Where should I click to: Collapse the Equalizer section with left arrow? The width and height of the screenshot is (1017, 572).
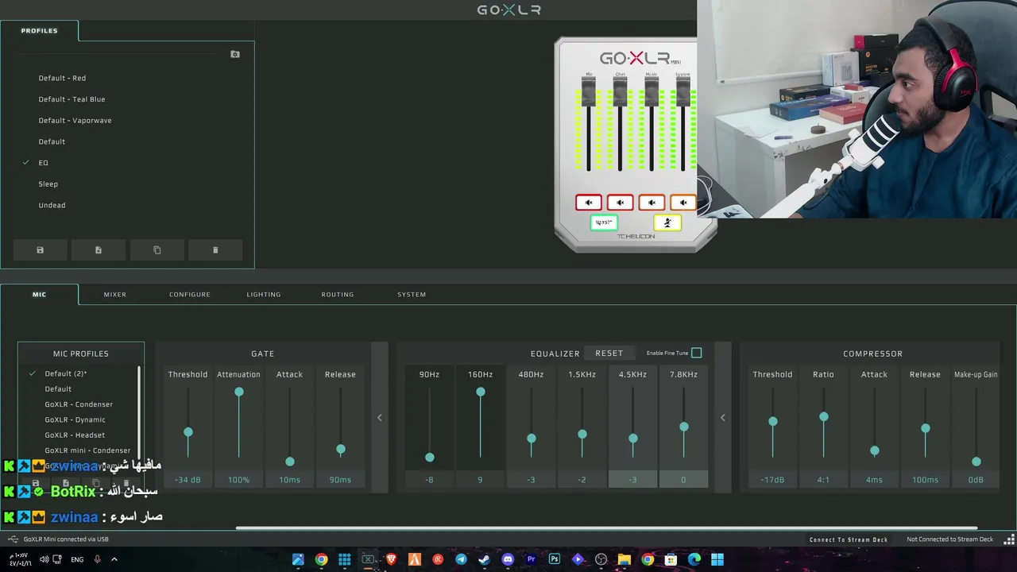tap(723, 418)
